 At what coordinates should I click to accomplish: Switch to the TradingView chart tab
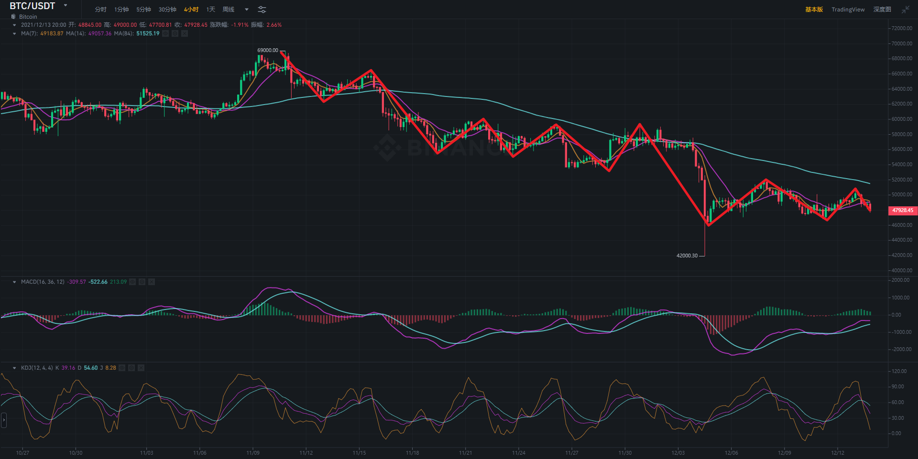(x=848, y=10)
